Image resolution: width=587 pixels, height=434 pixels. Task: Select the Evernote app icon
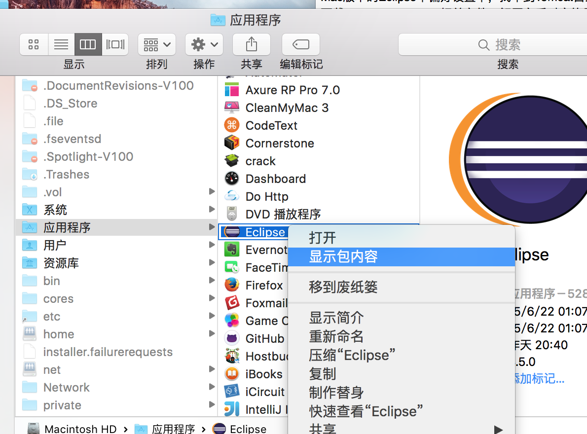coord(232,250)
